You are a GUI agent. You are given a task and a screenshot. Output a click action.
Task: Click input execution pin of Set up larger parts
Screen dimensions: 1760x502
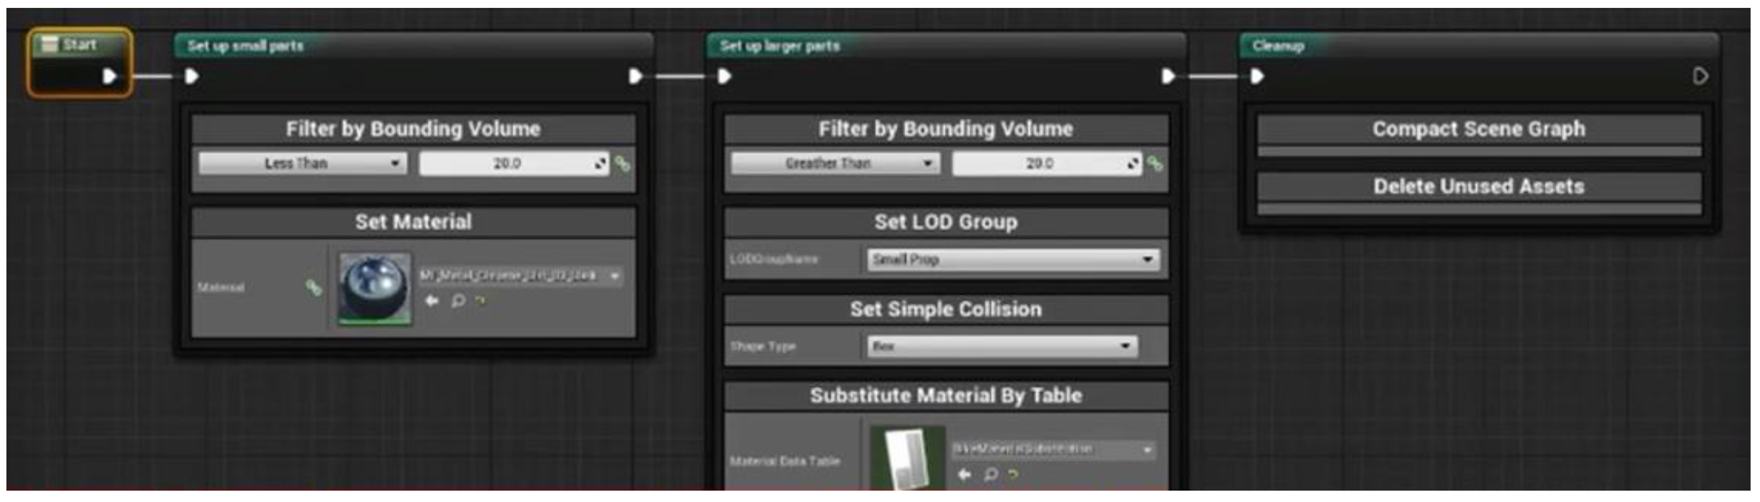coord(724,76)
